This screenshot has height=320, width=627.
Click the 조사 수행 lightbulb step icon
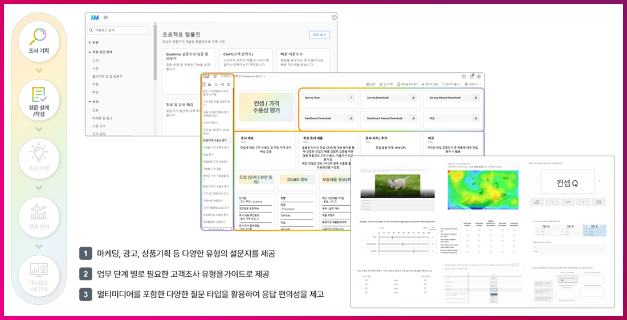[x=39, y=153]
